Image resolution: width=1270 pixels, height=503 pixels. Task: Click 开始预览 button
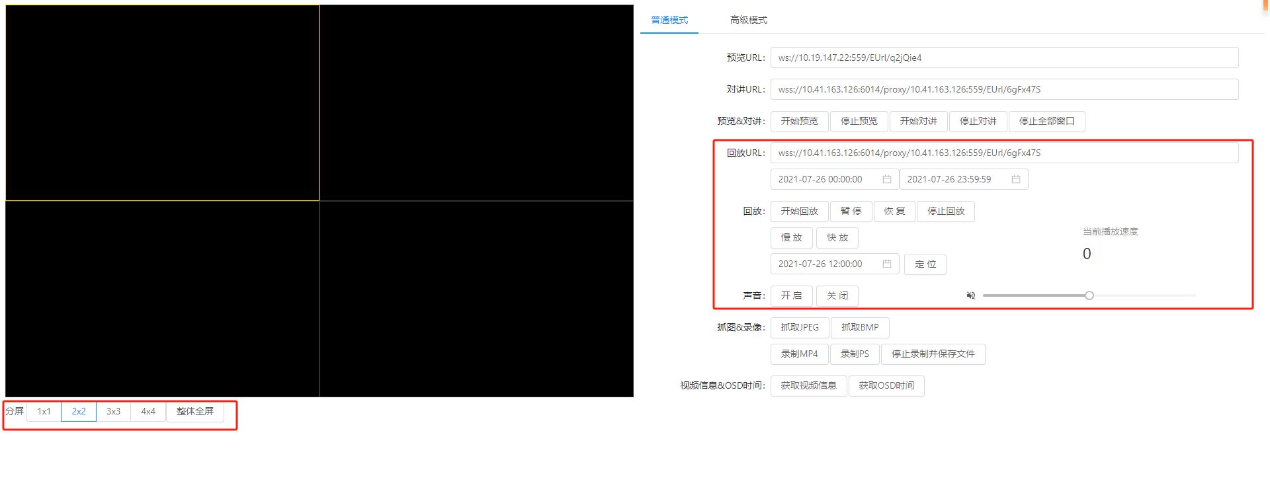click(x=800, y=121)
